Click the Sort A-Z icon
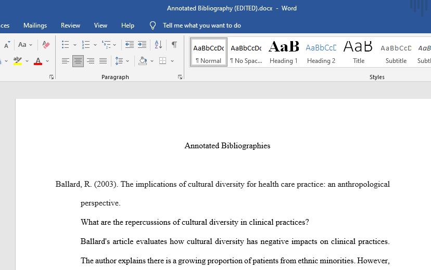Viewport: 431px width, 270px height. coord(158,45)
